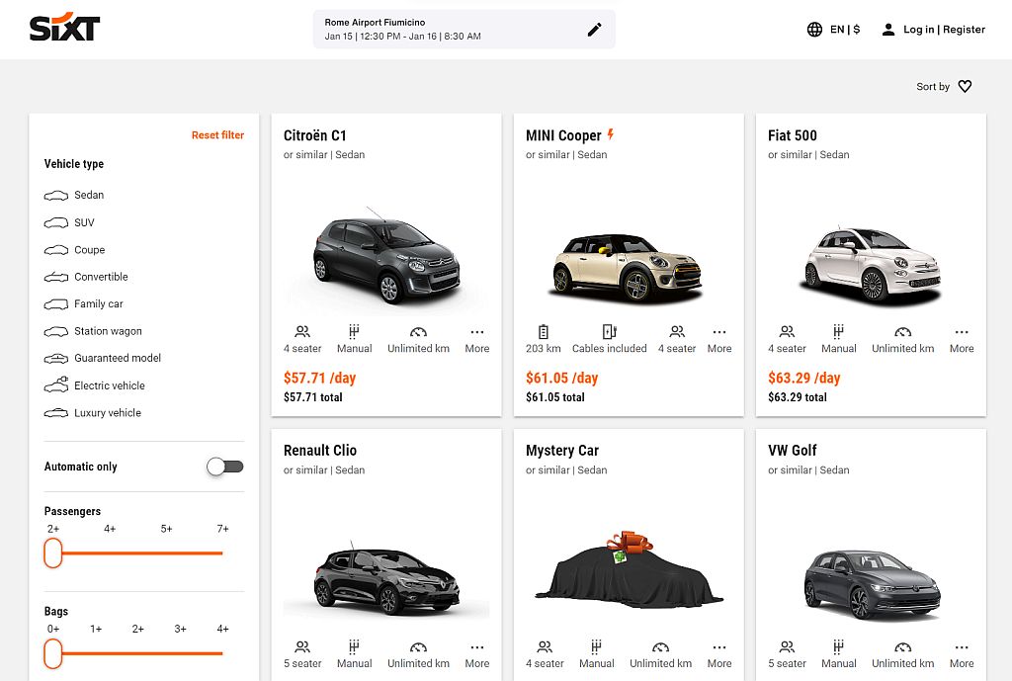The height and width of the screenshot is (681, 1012).
Task: Set Passengers slider to 5+
Action: [x=166, y=553]
